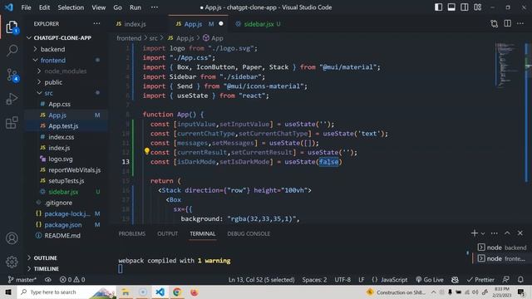Open Explorer Views and More Actions ellipsis
532x299 pixels.
click(96, 23)
